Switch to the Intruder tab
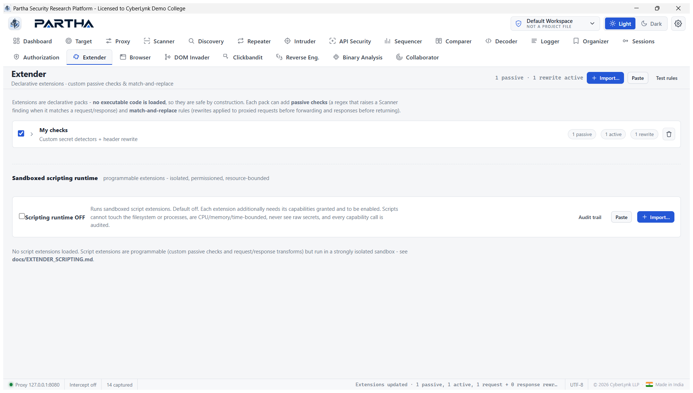This screenshot has width=693, height=393. (x=300, y=41)
